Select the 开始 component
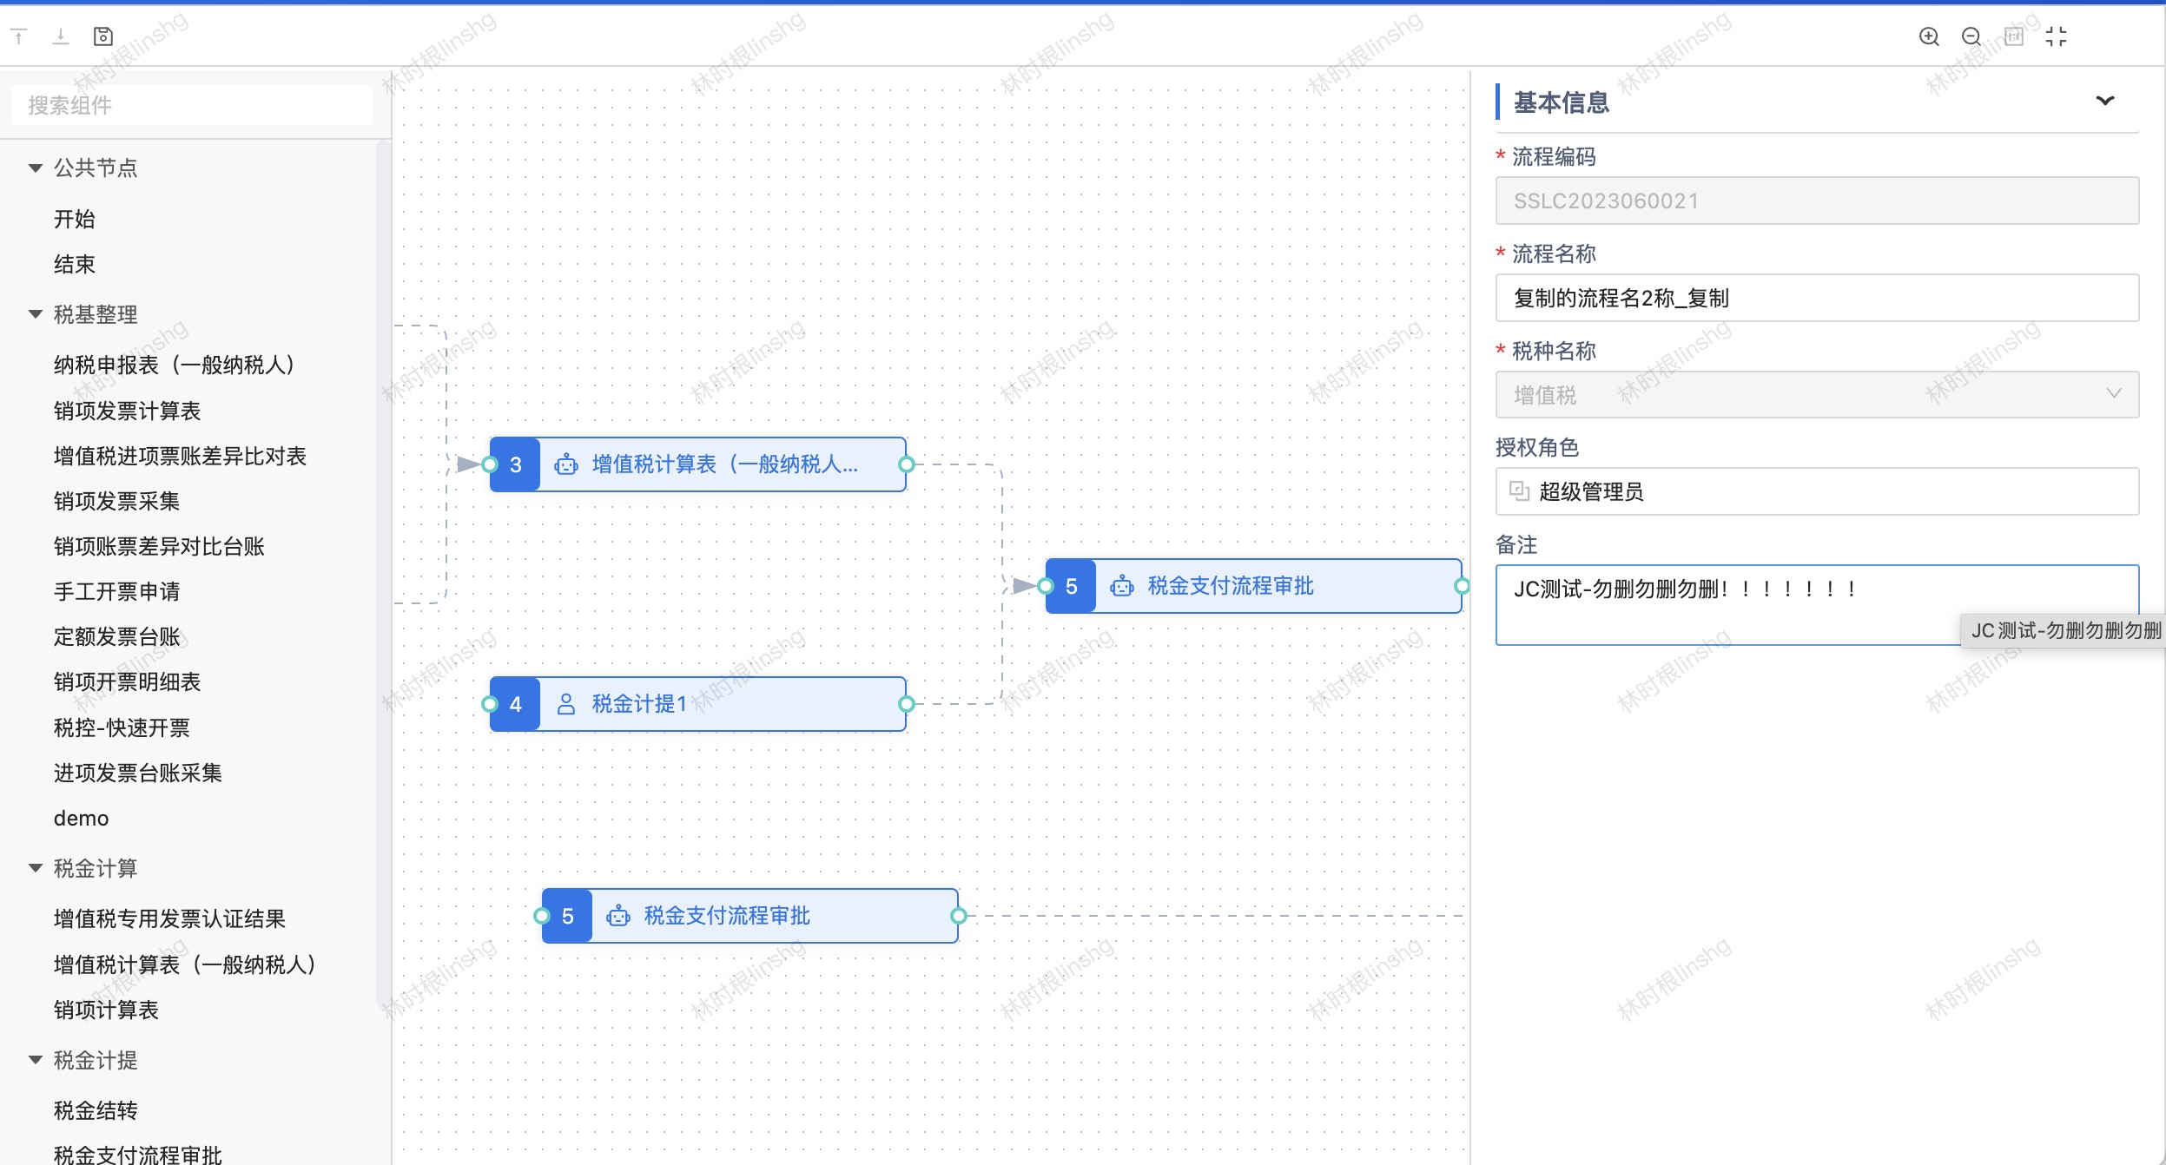This screenshot has width=2166, height=1165. (x=75, y=219)
